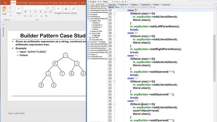Apply Underline formatting in PowerPoint ribbon

[x=35, y=12]
